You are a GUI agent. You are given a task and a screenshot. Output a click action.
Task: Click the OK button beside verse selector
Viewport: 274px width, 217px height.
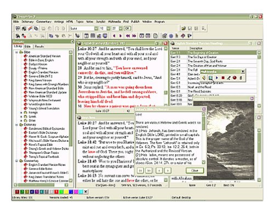pyautogui.click(x=127, y=29)
